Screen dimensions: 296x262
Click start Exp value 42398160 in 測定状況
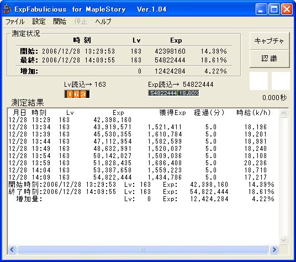170,51
